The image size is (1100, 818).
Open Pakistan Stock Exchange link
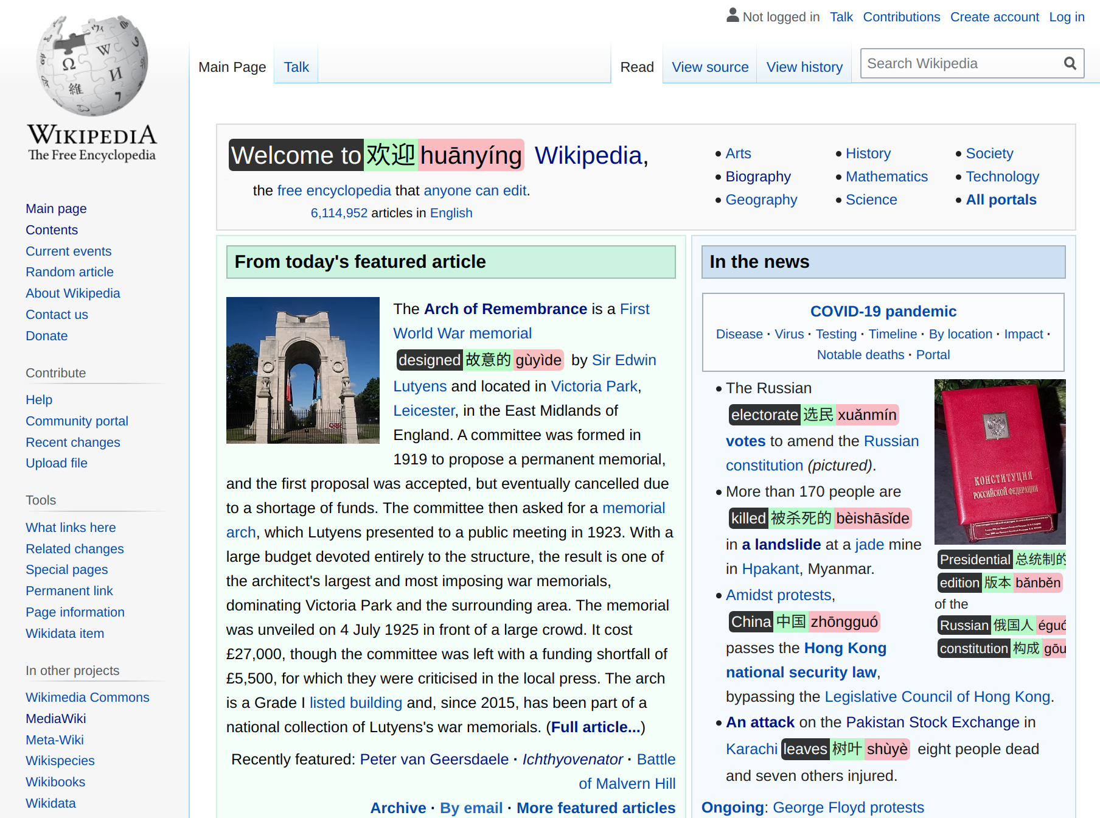932,722
